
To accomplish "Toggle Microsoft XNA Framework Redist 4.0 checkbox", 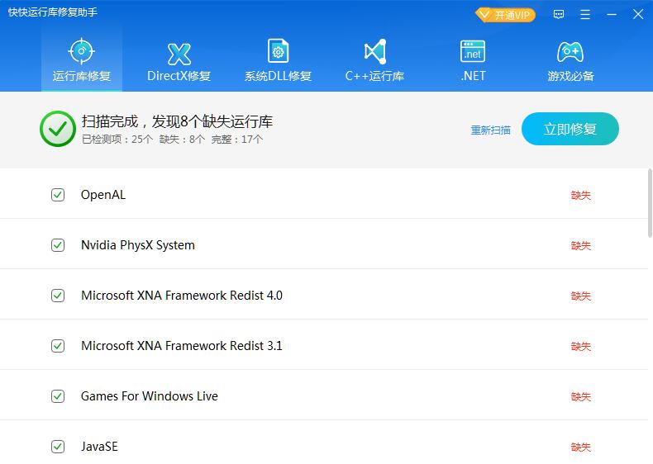I will click(58, 296).
